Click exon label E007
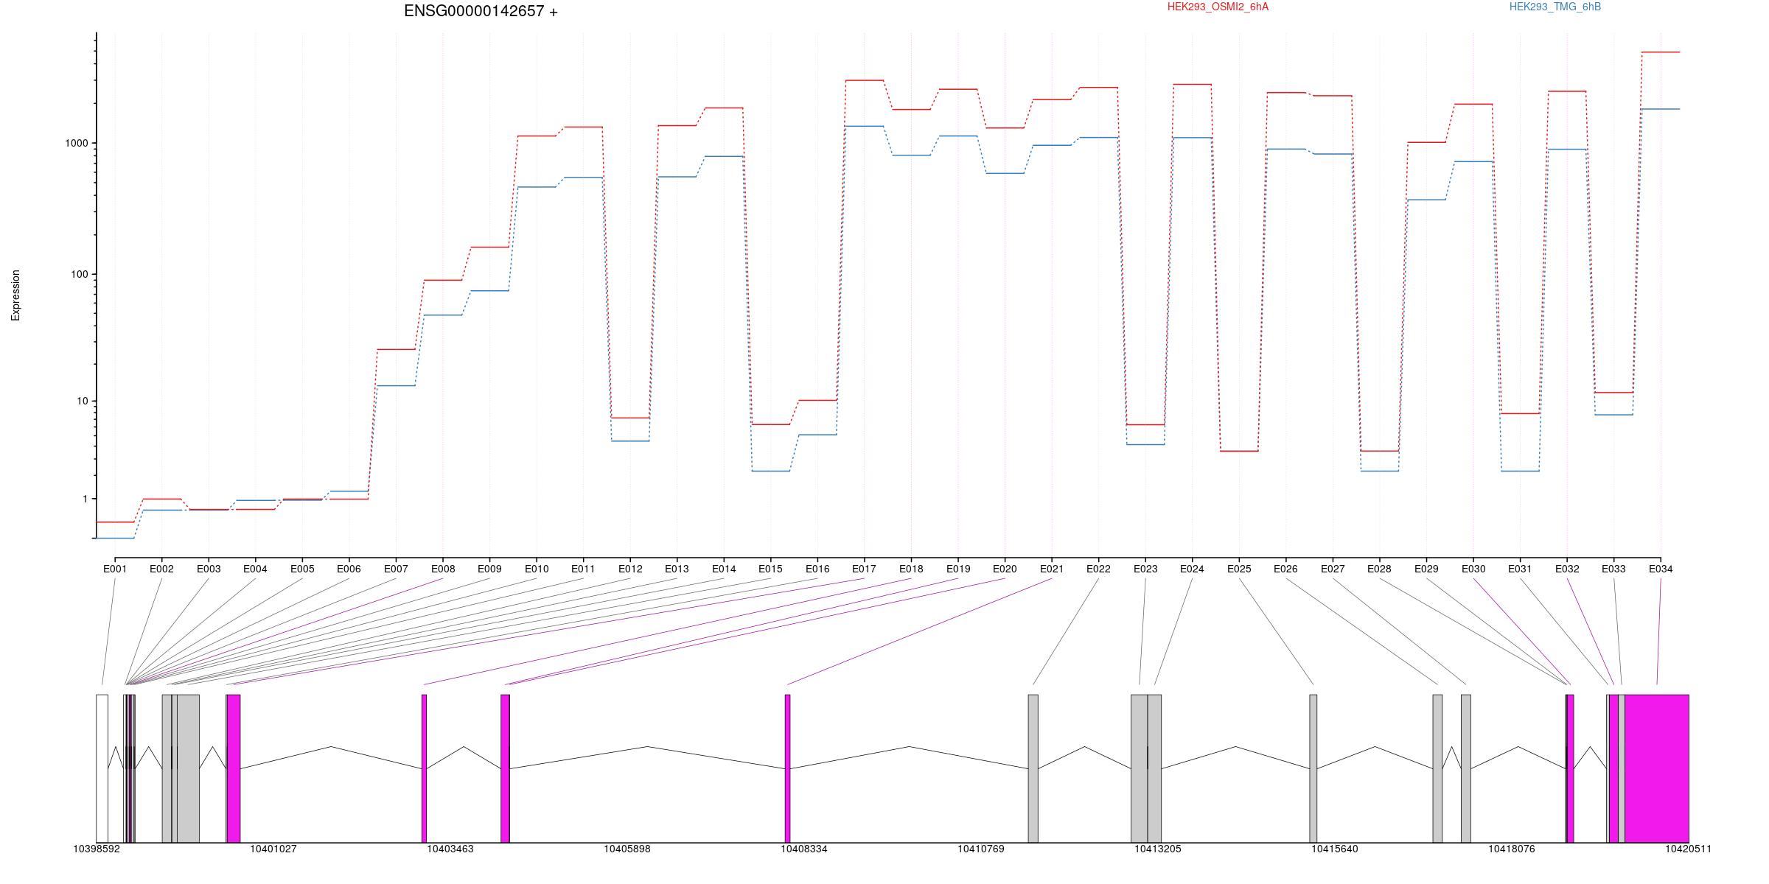 click(396, 569)
